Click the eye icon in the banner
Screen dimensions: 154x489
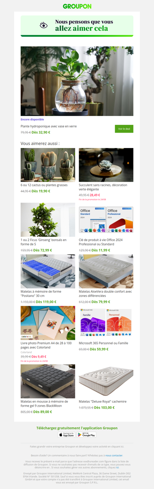[x=44, y=26]
